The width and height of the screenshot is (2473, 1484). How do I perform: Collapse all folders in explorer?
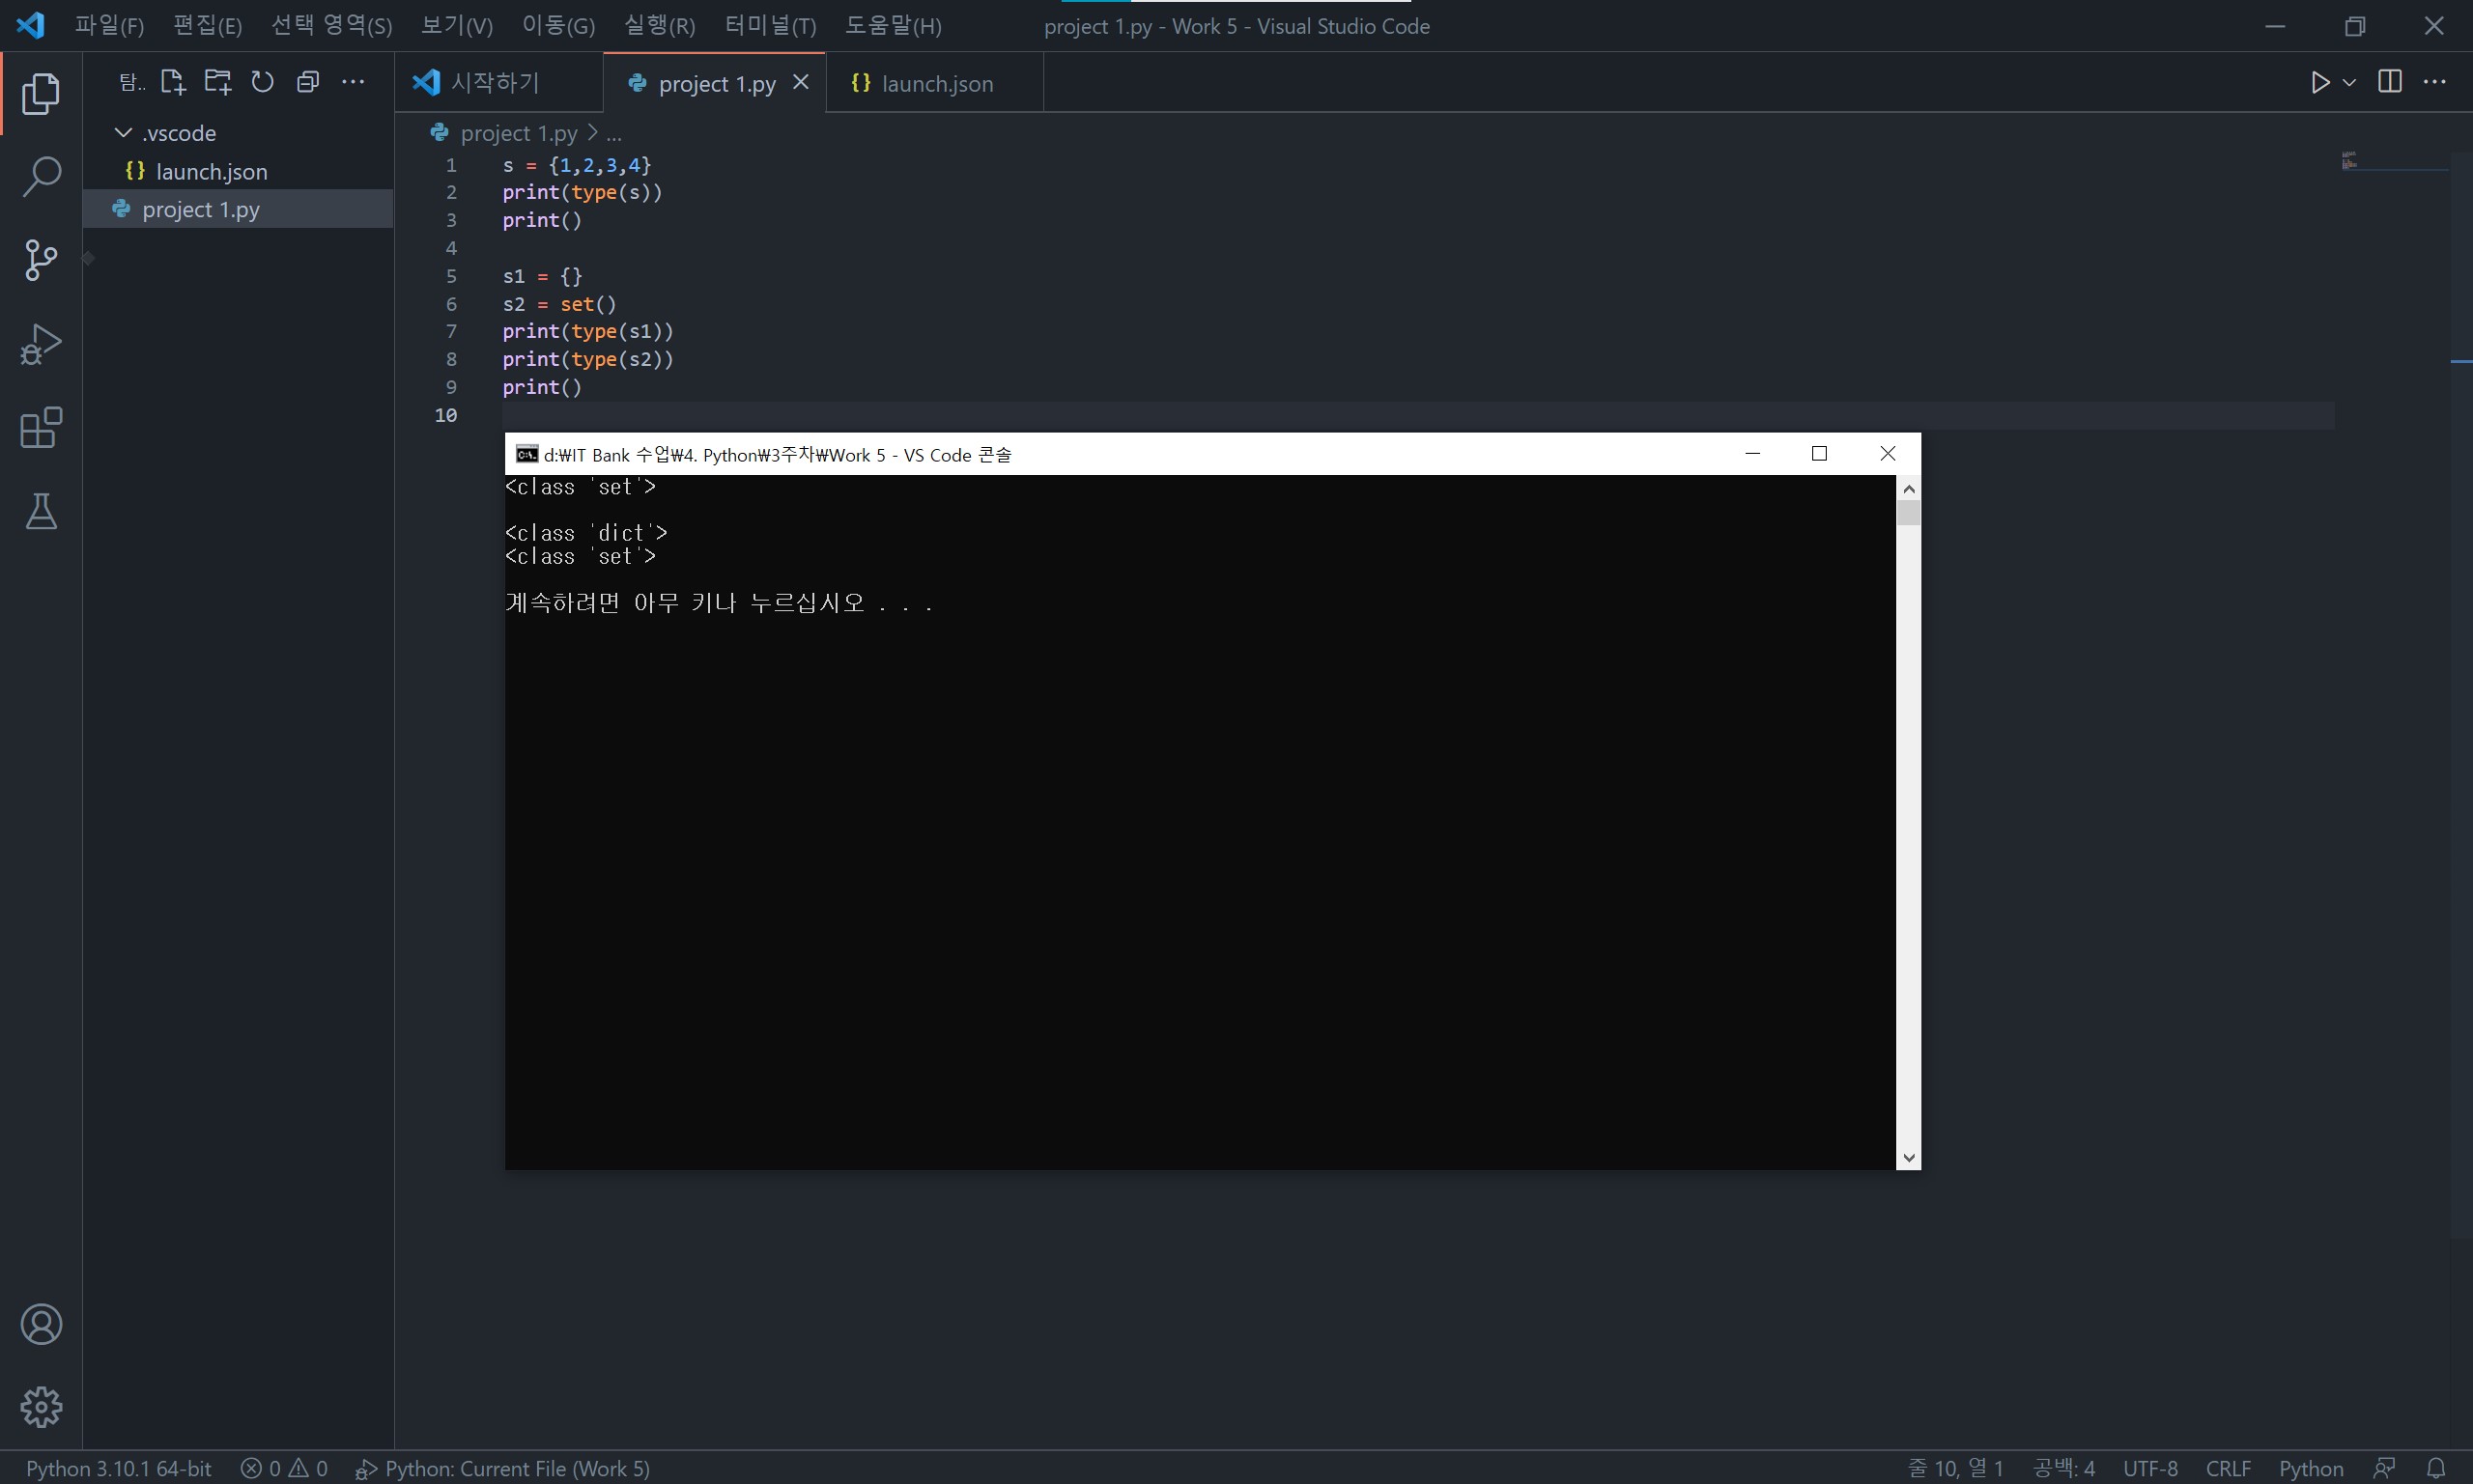pyautogui.click(x=308, y=82)
